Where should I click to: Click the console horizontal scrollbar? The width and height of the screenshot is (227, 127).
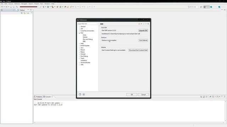(x=129, y=123)
